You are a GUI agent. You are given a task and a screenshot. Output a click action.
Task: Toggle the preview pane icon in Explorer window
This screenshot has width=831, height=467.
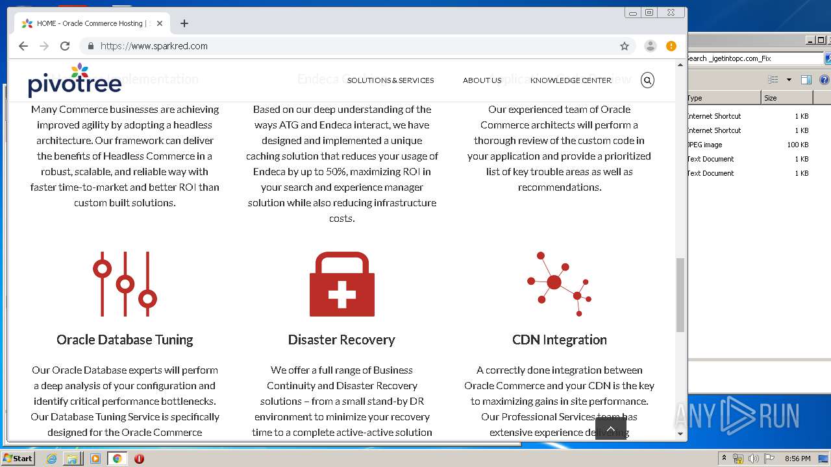(x=806, y=80)
